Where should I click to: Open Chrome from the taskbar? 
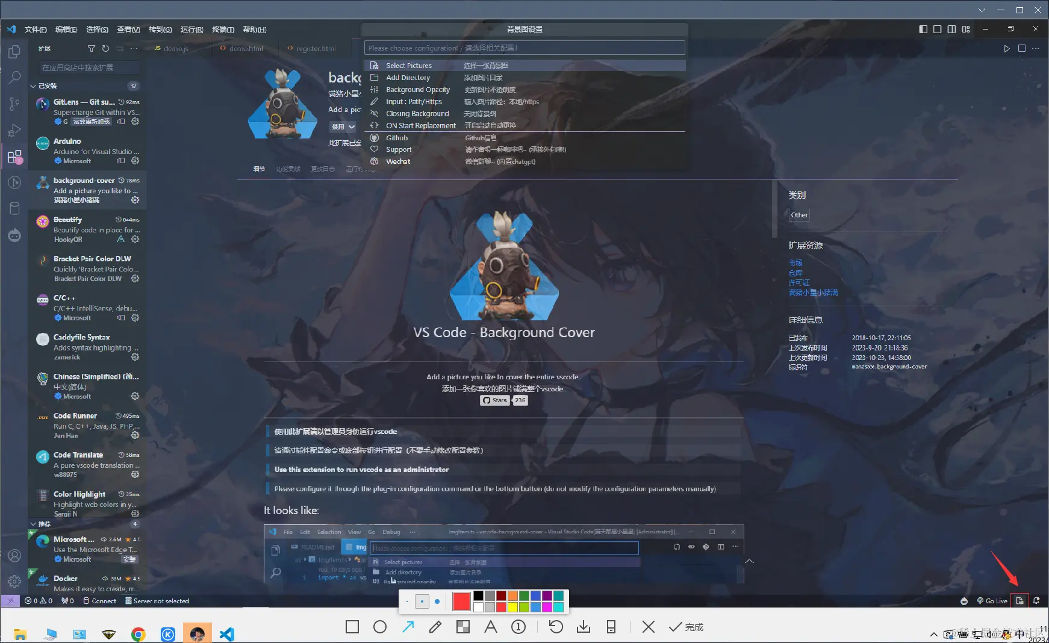pos(139,634)
